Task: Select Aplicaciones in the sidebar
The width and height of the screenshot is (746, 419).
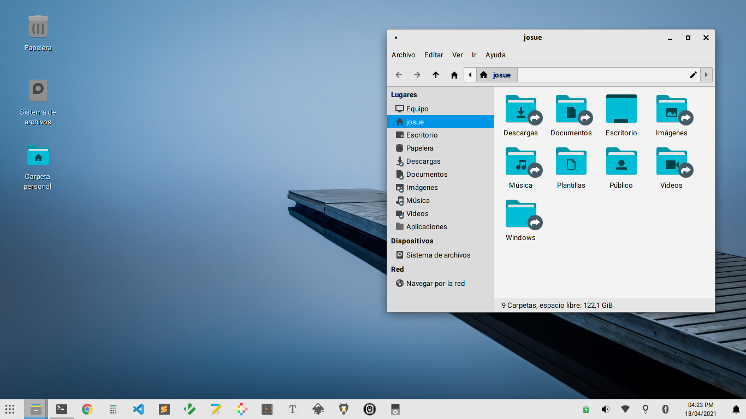Action: tap(440, 227)
